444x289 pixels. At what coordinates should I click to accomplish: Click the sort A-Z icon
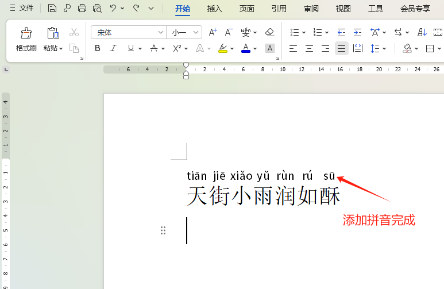(422, 32)
